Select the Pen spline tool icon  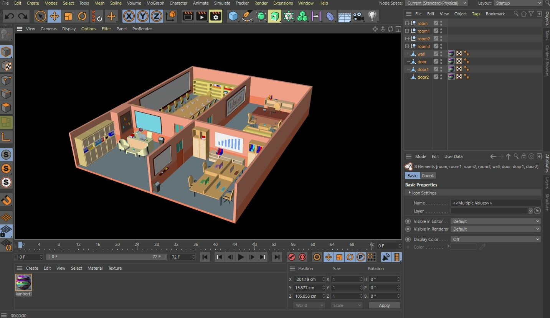click(x=247, y=16)
